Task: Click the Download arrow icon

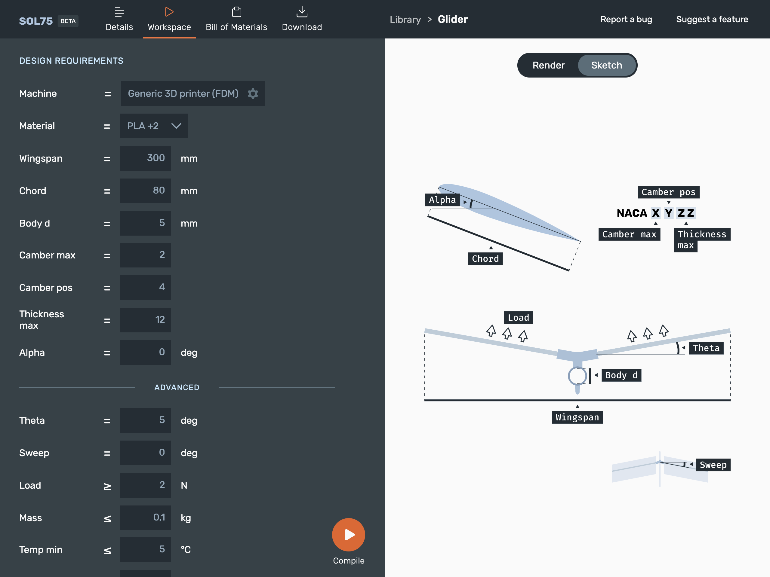Action: coord(302,12)
